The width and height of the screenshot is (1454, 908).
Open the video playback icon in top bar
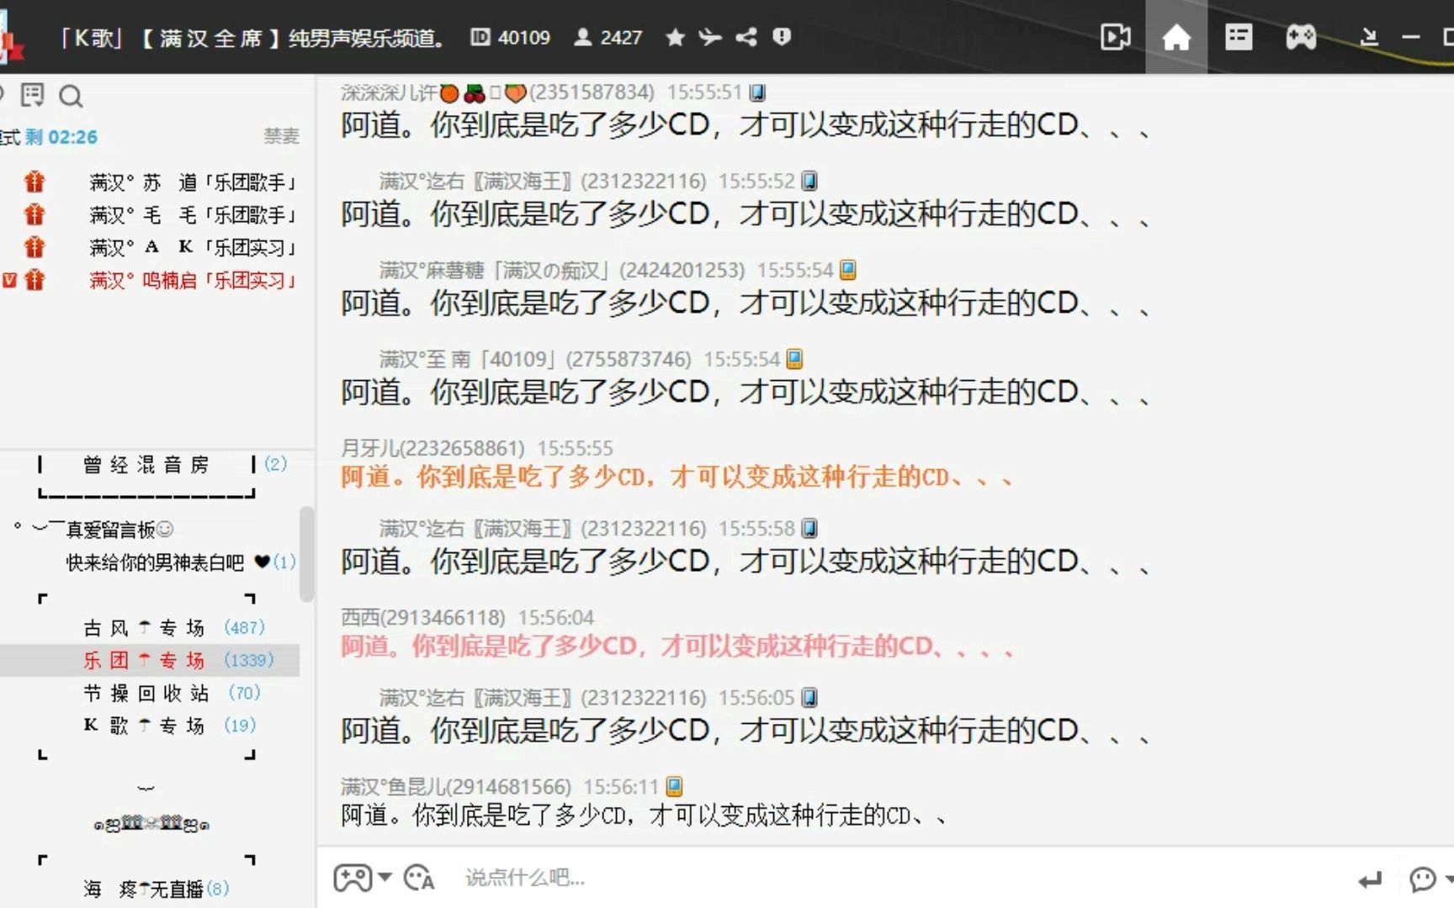pos(1116,37)
